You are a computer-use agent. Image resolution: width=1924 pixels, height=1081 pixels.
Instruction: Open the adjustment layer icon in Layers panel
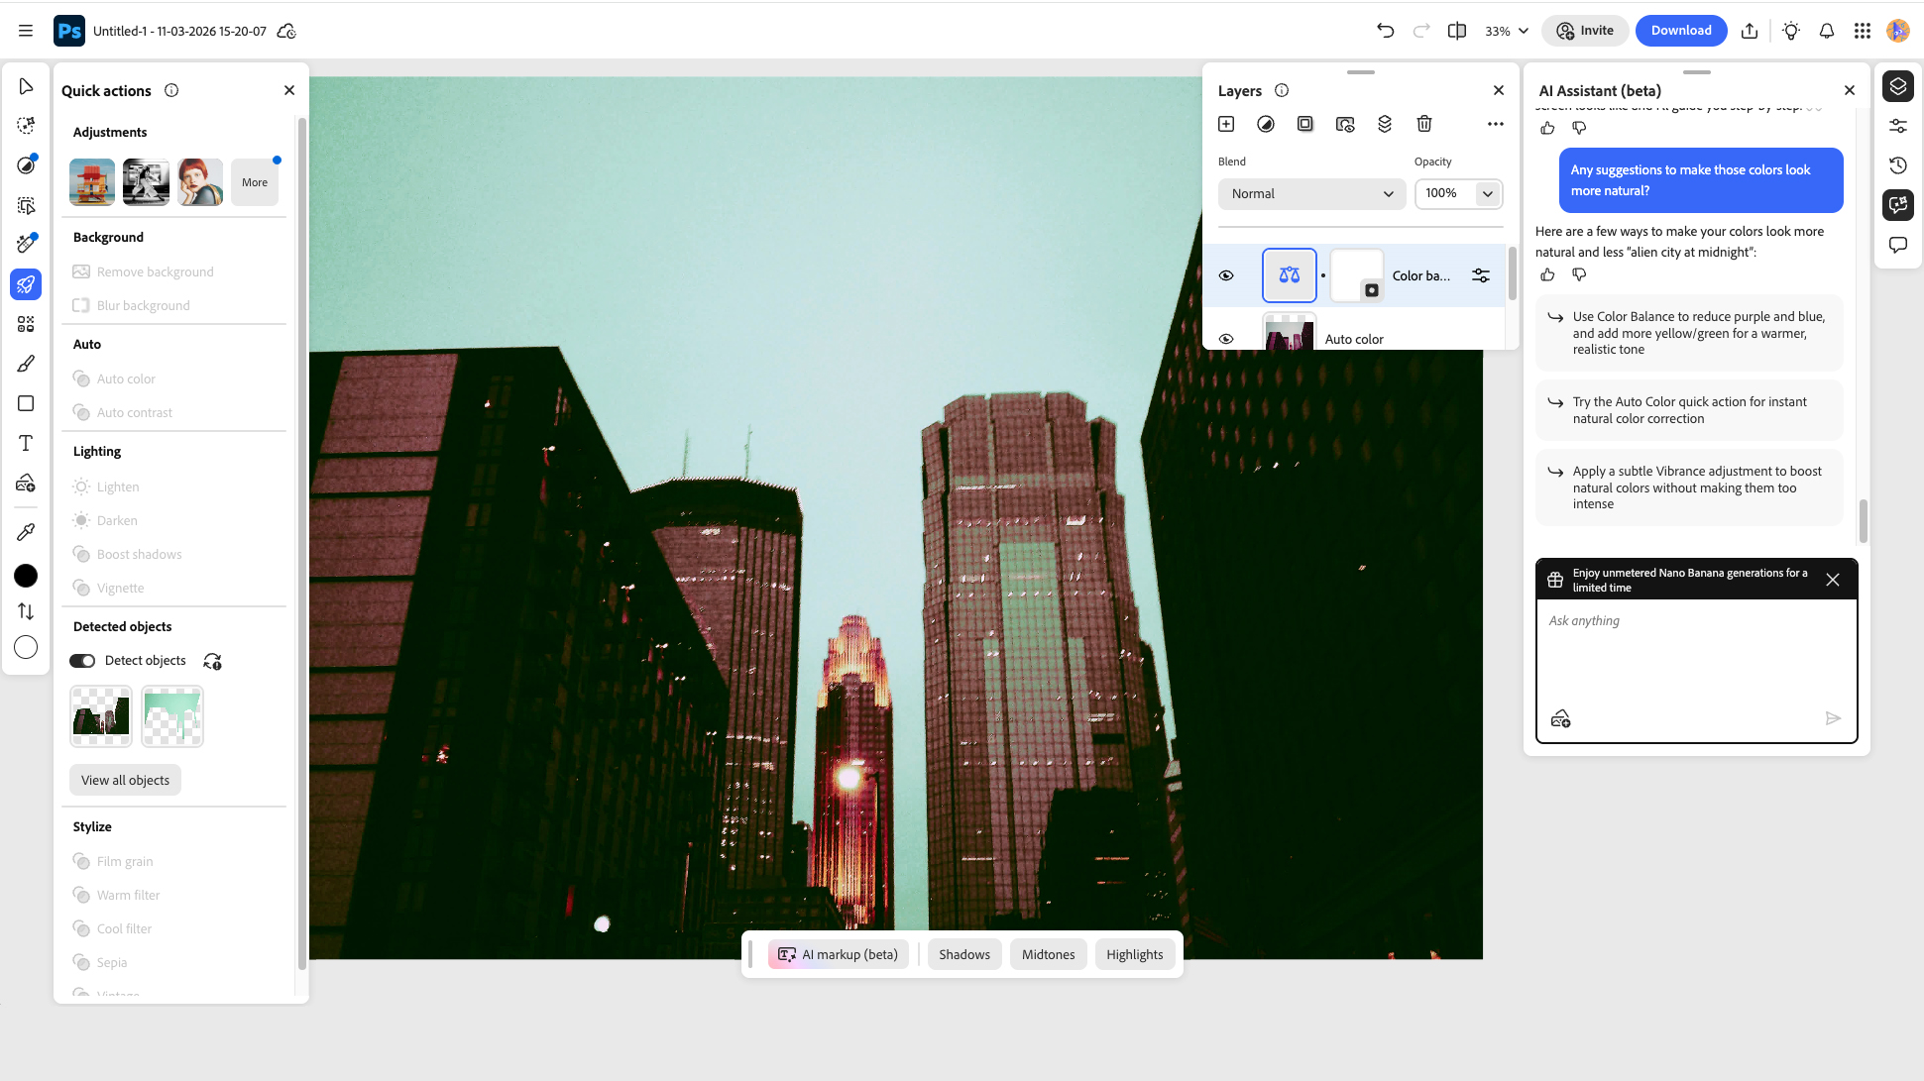1266,124
